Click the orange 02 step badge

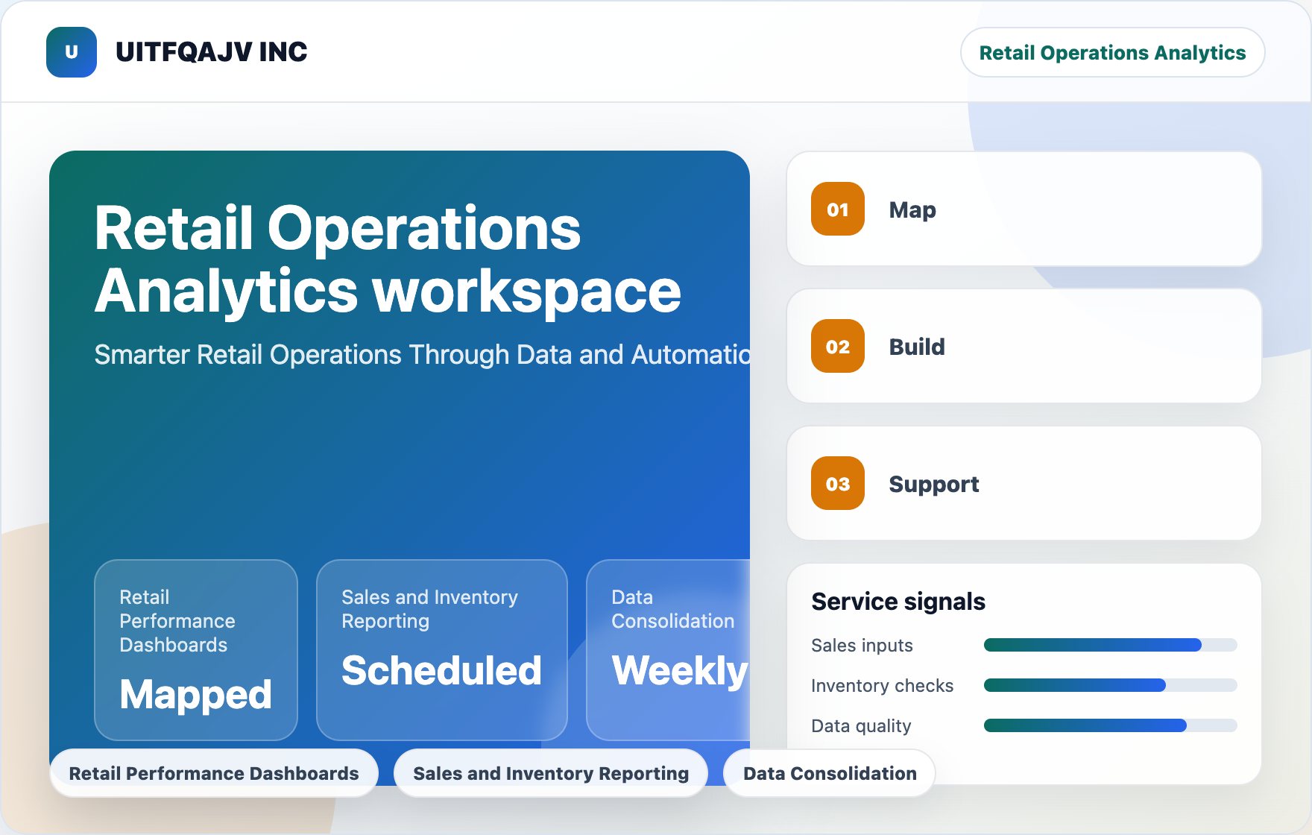pyautogui.click(x=838, y=346)
